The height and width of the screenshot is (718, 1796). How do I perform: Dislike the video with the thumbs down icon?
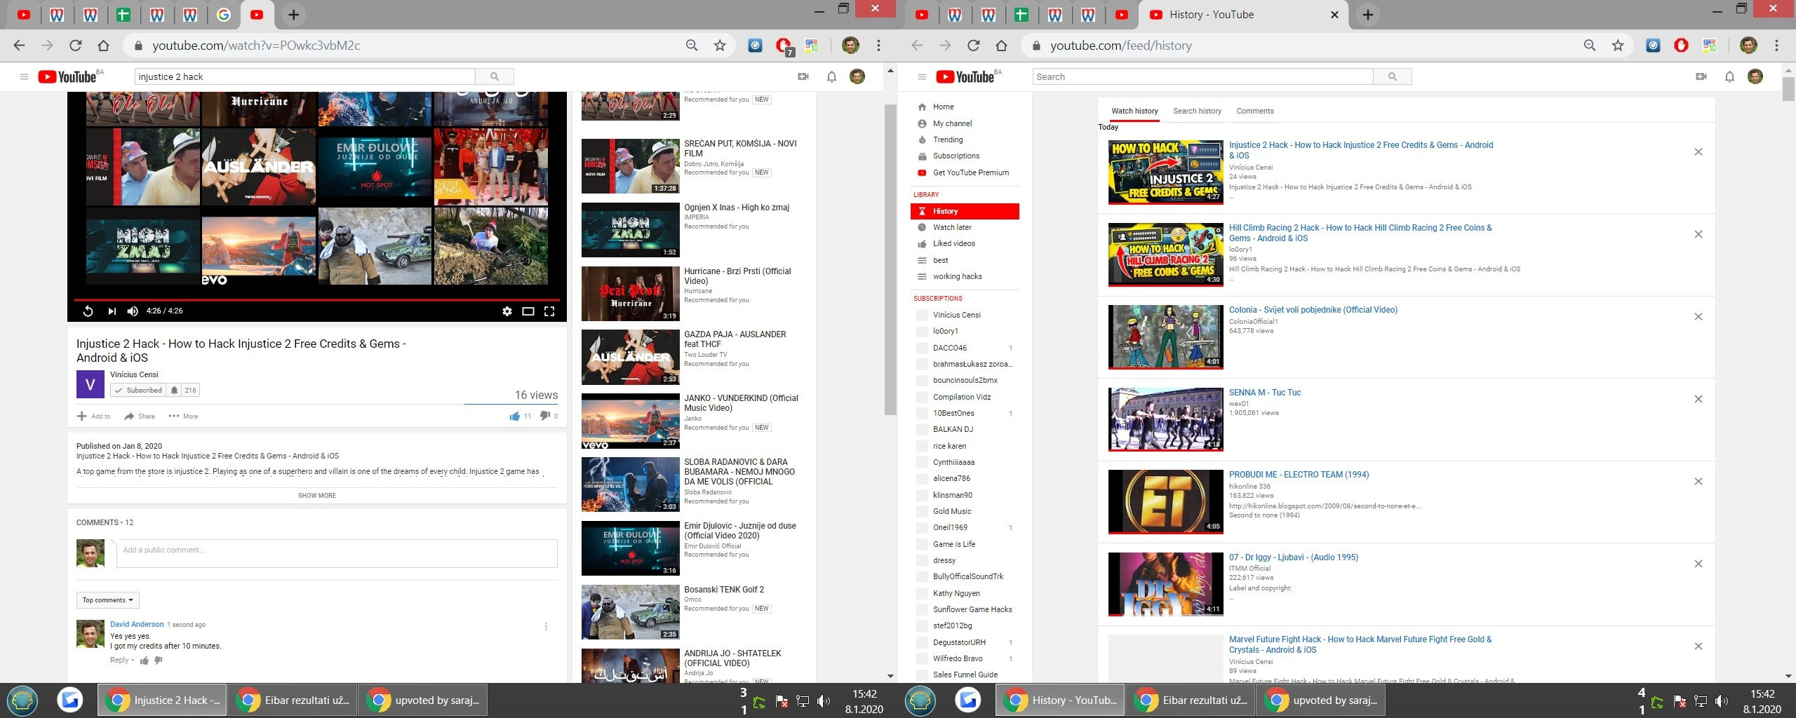click(544, 416)
